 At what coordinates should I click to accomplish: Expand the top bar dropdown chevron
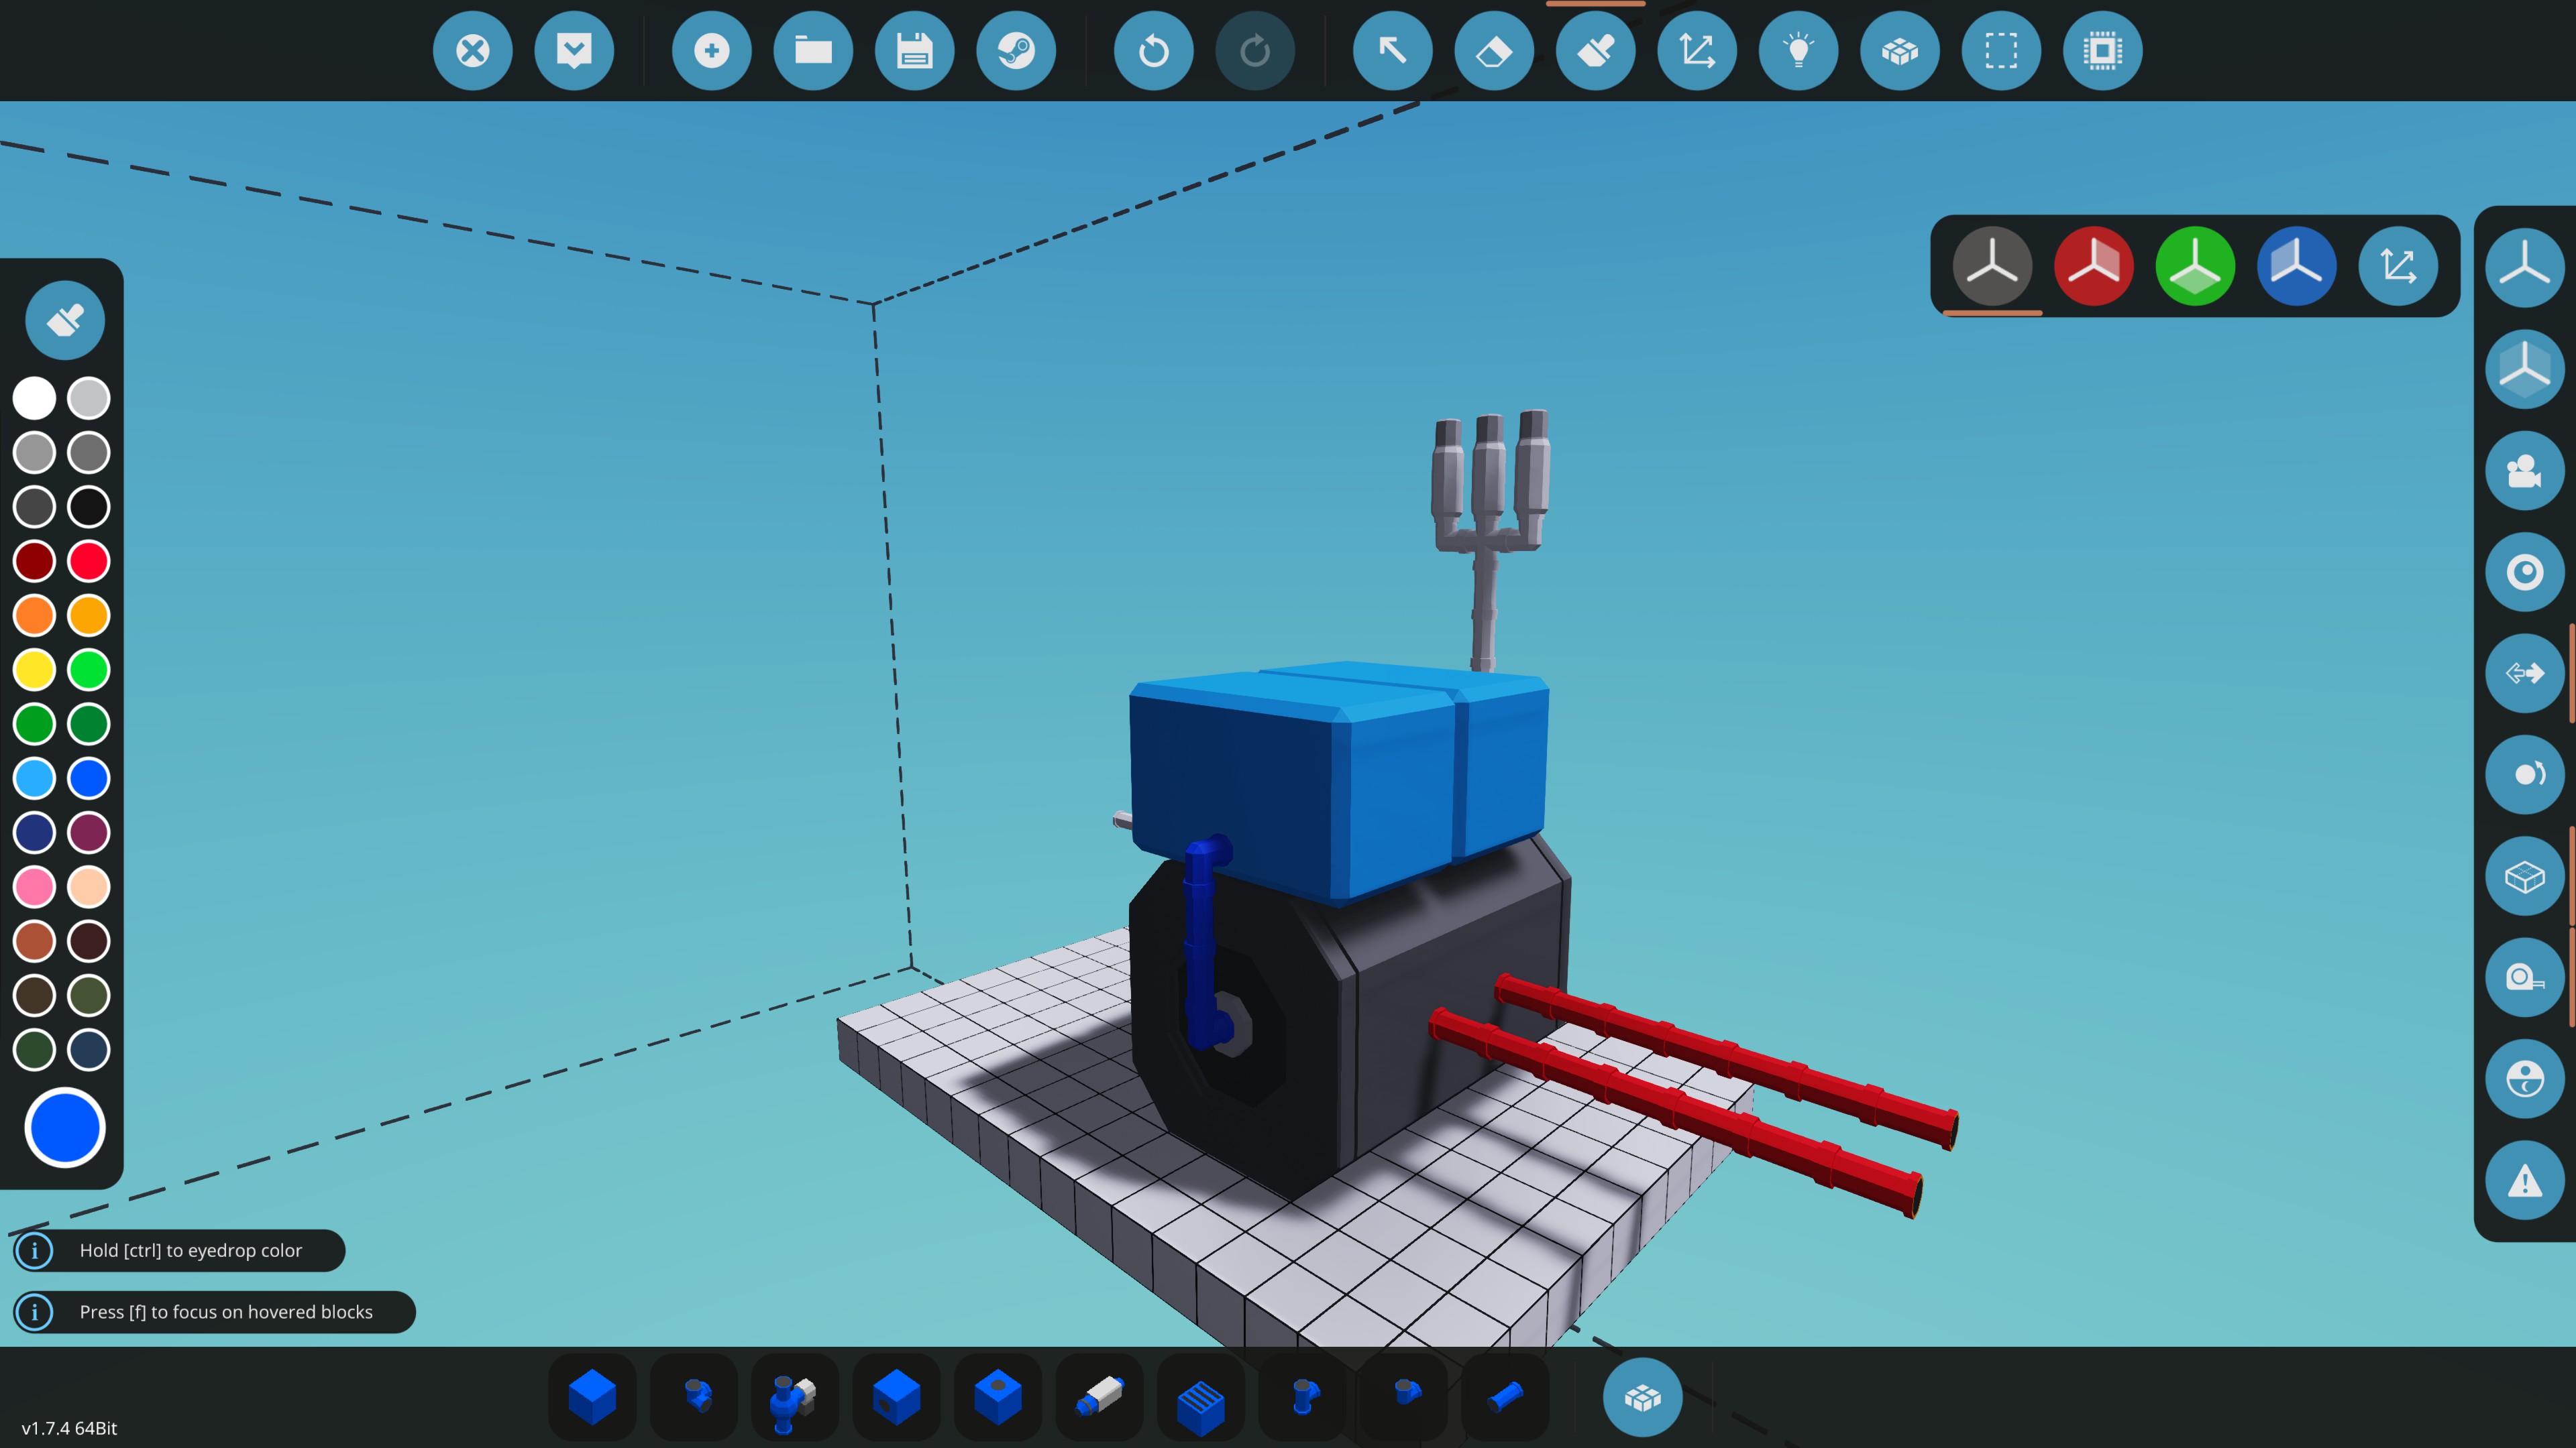574,51
